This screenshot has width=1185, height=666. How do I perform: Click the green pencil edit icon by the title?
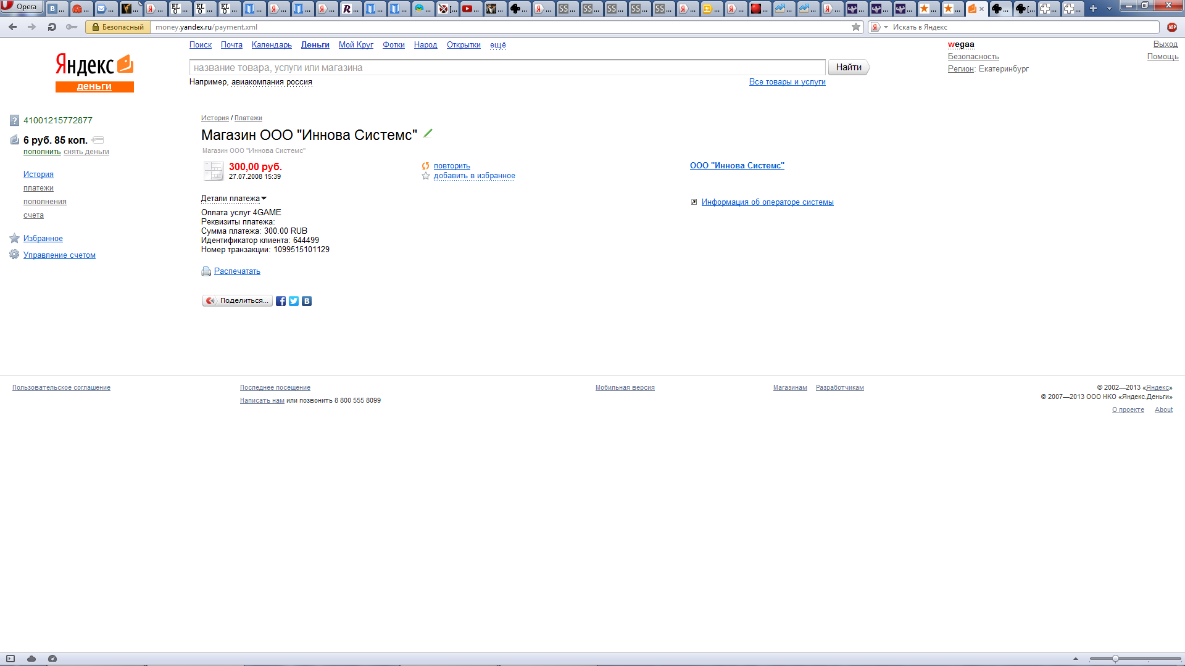(428, 133)
